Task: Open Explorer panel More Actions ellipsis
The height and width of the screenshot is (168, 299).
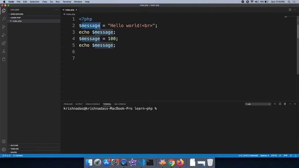Action: 56,10
